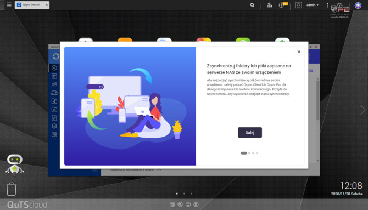This screenshot has width=368, height=210.
Task: Click the Dalej button
Action: (x=250, y=133)
